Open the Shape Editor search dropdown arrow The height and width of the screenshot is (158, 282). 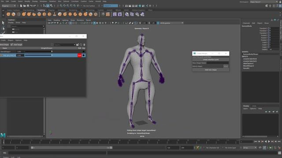[x=74, y=45]
